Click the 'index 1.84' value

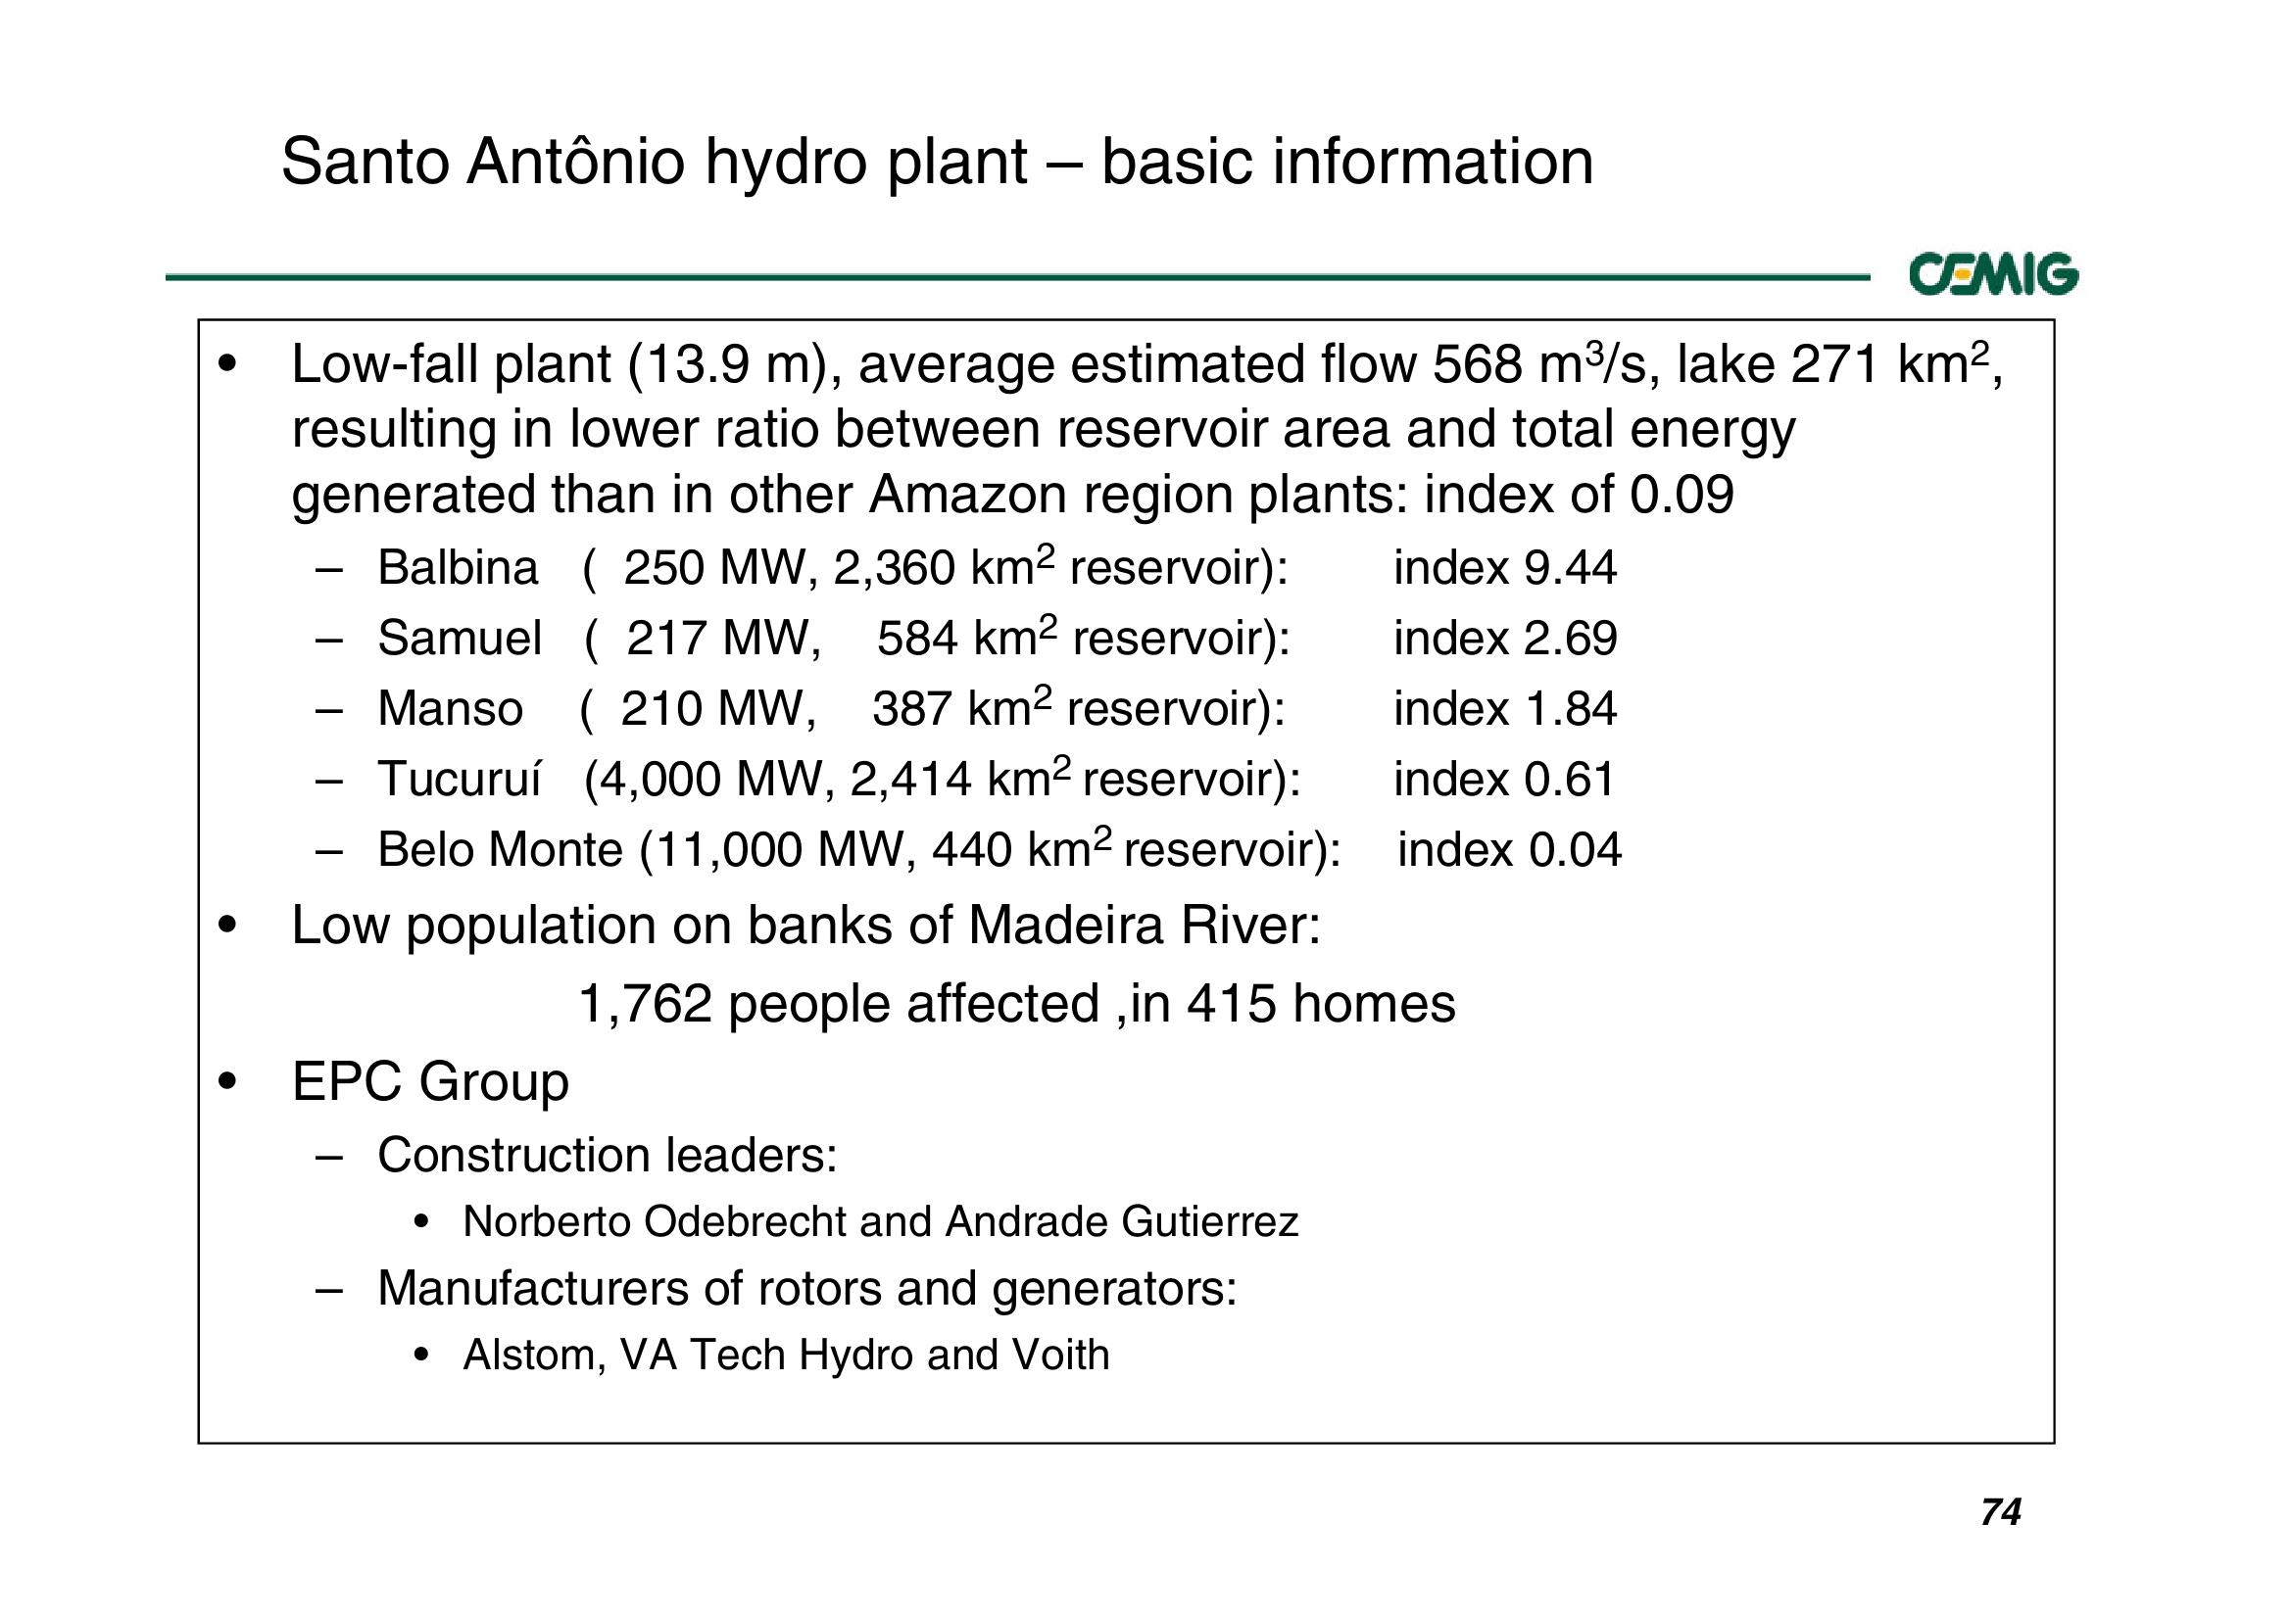(1505, 709)
